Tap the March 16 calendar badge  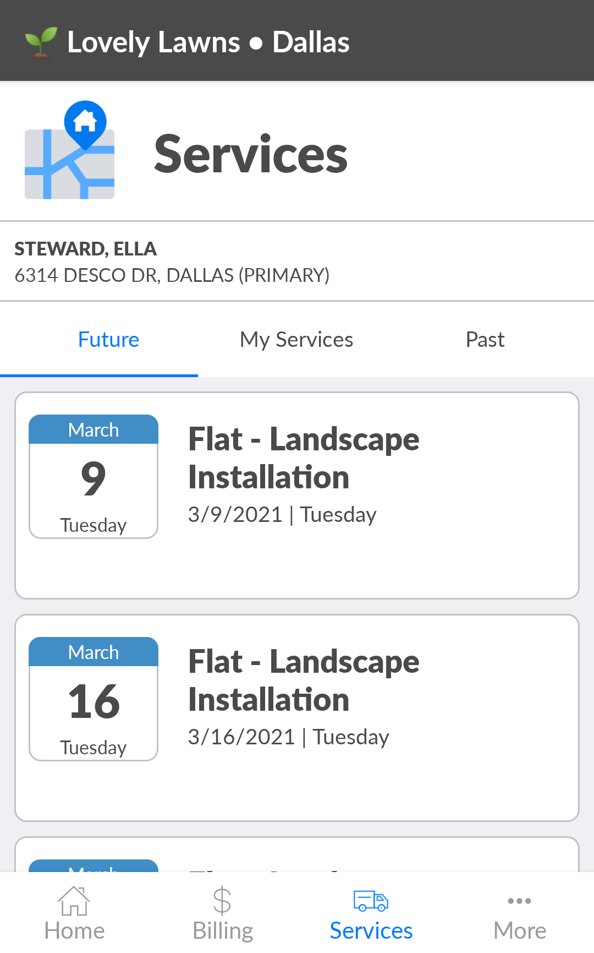point(94,699)
